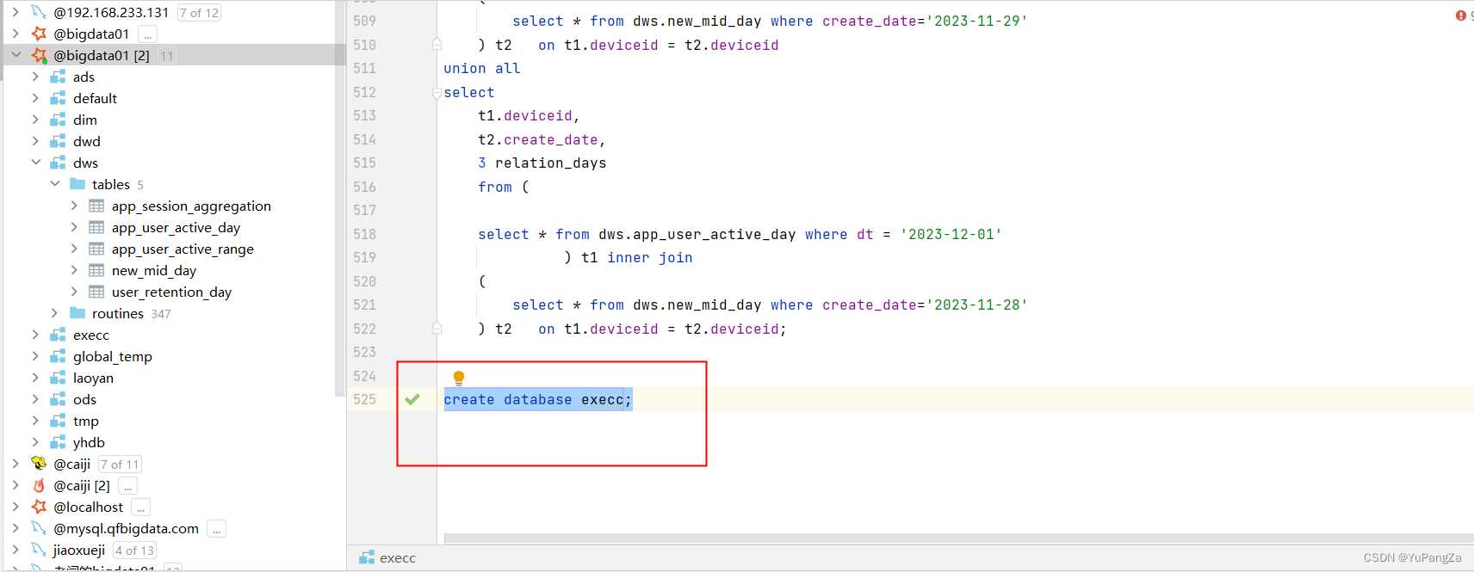This screenshot has width=1474, height=572.
Task: Click the laoyan schema icon
Action: point(58,378)
